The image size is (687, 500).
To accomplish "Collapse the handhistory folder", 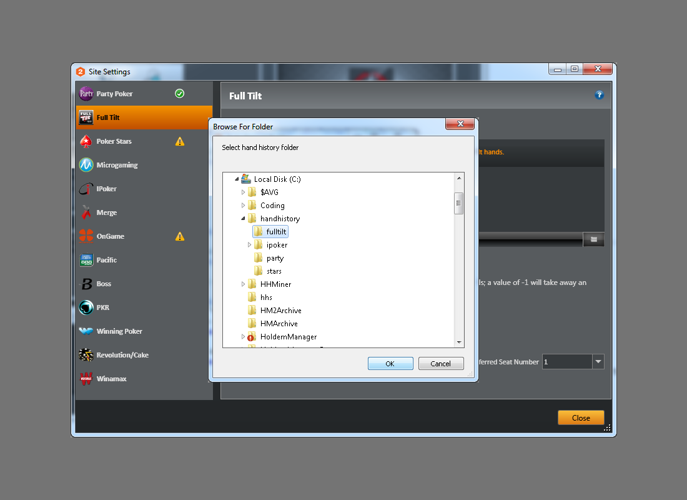I will click(x=244, y=219).
